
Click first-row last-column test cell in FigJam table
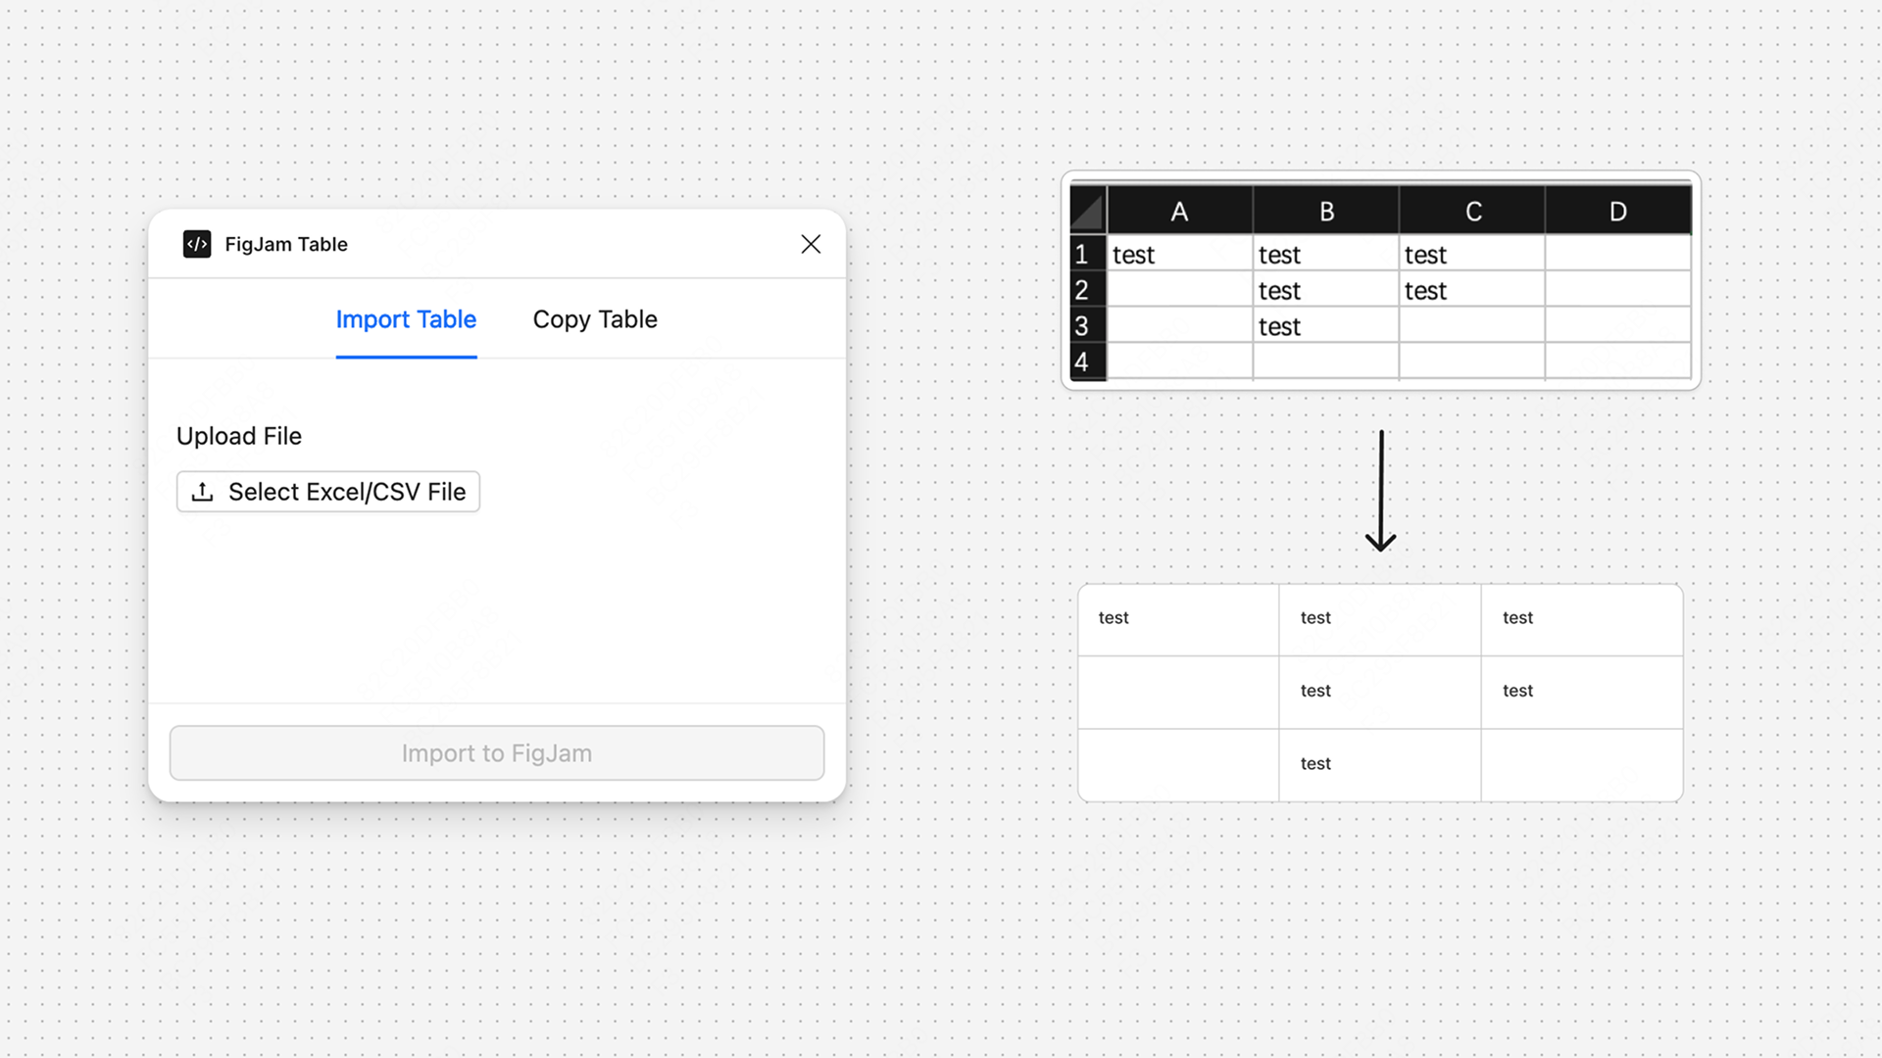[x=1582, y=620]
